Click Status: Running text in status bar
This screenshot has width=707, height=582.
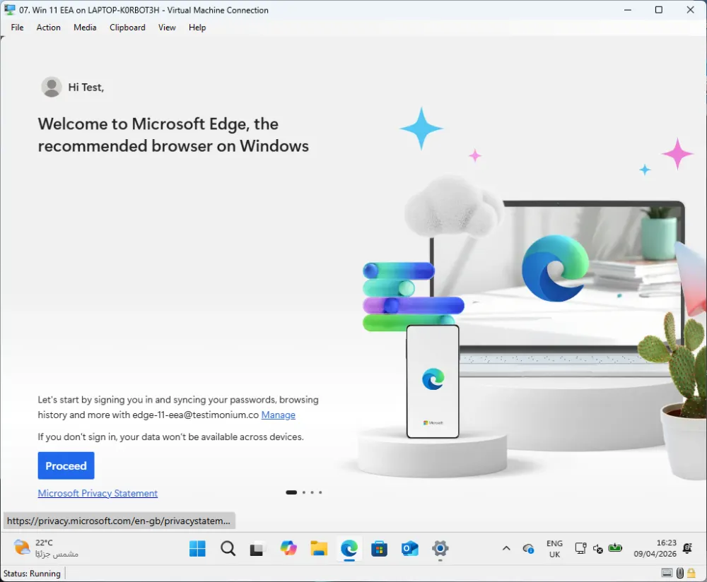pyautogui.click(x=32, y=574)
